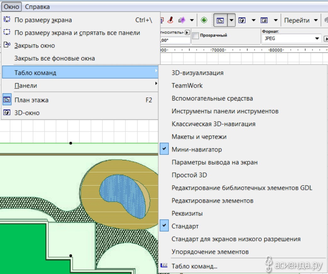Open dropdown arrow beside 3D window icon
The width and height of the screenshot is (328, 274).
(254, 20)
